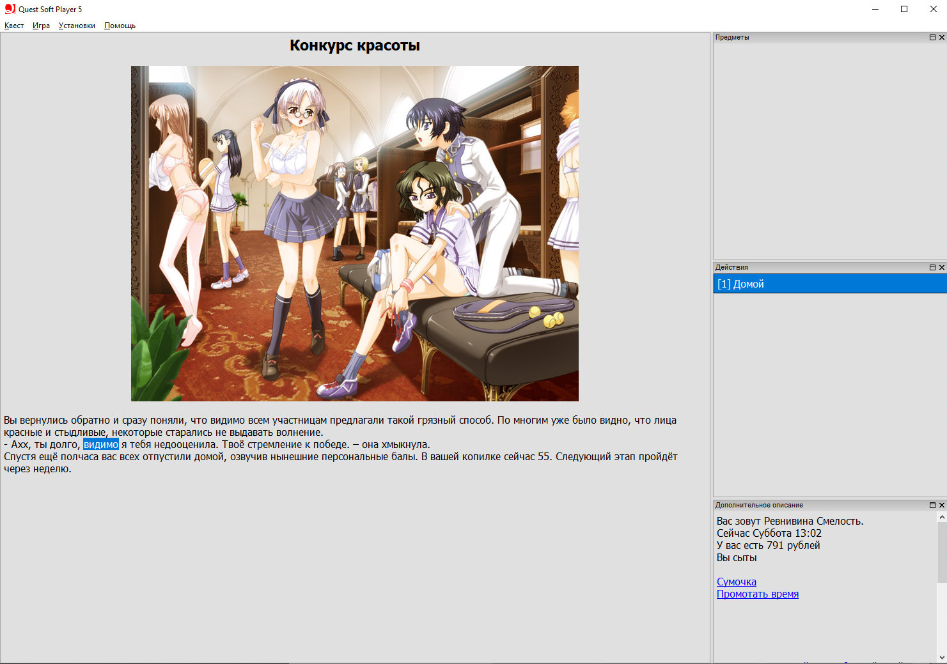Click the text У вас есть 791 рублей
This screenshot has width=947, height=664.
(x=768, y=545)
